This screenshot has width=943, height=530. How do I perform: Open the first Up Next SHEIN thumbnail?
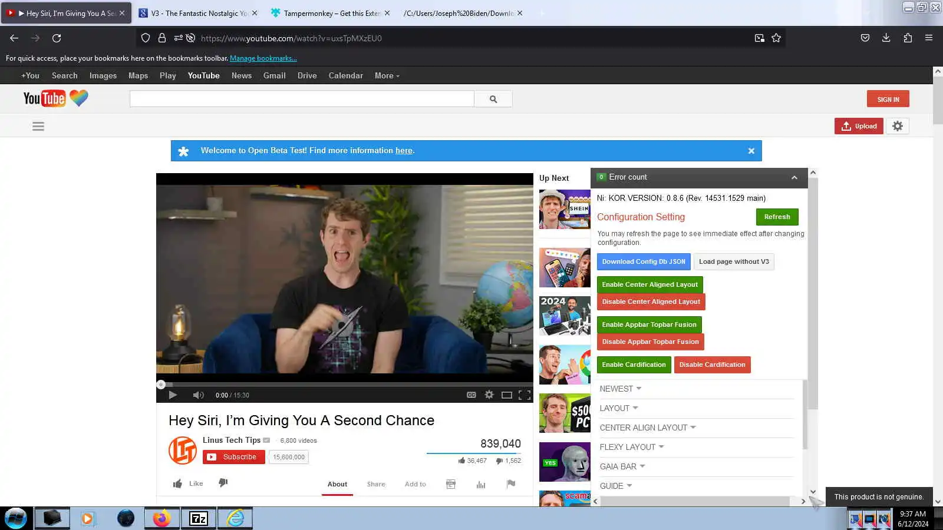click(565, 209)
